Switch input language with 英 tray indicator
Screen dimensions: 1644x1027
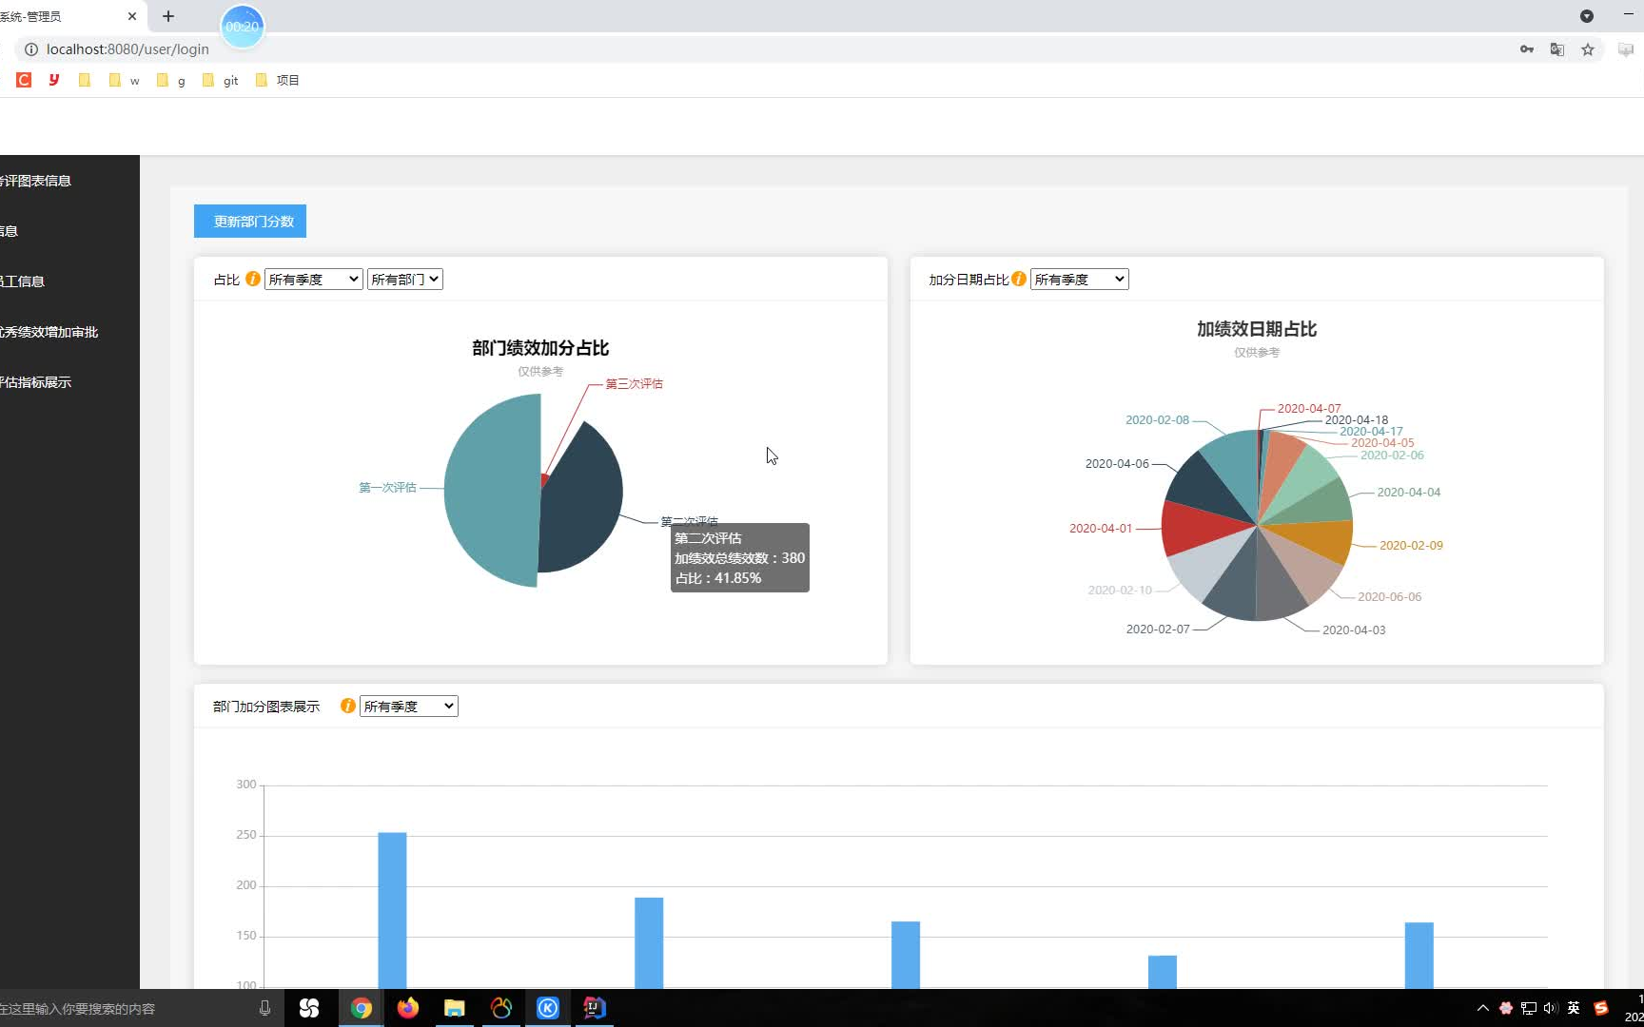point(1574,1008)
